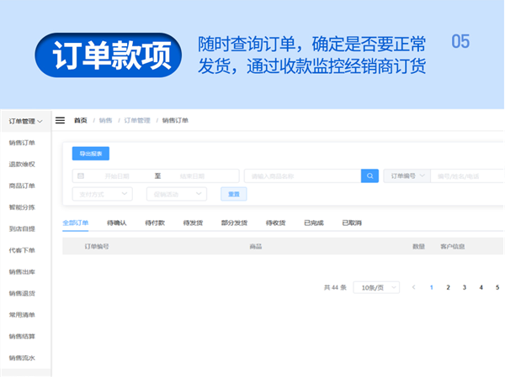Click the 订单款项 banner title

click(x=109, y=55)
